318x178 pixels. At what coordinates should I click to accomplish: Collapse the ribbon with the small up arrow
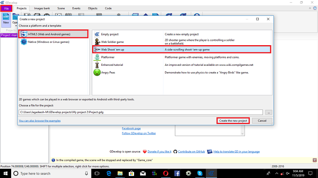tap(310, 8)
